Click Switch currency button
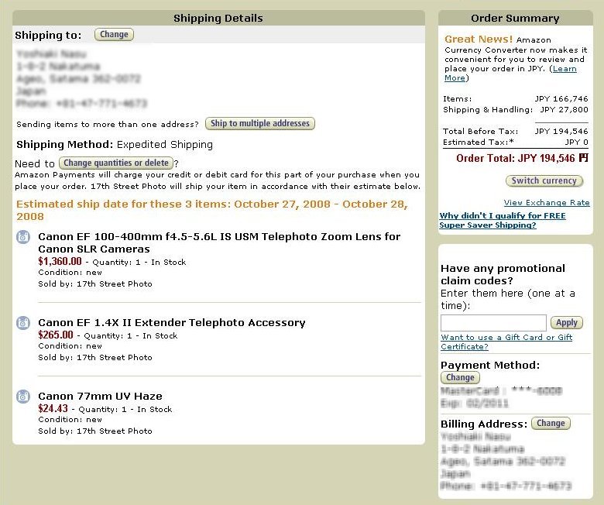Screen dimensions: 604x505 coord(544,180)
